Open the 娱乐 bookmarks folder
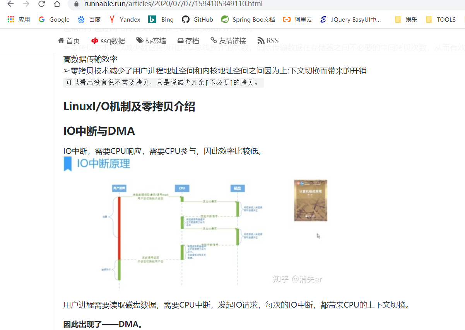Viewport: 465px width, 330px height. (x=406, y=19)
